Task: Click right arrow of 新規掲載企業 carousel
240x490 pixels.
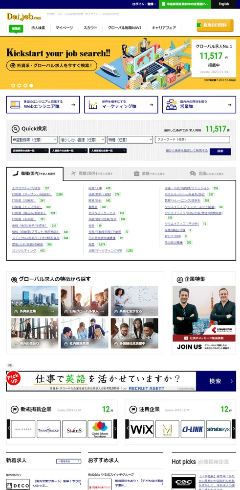Action: (x=115, y=429)
